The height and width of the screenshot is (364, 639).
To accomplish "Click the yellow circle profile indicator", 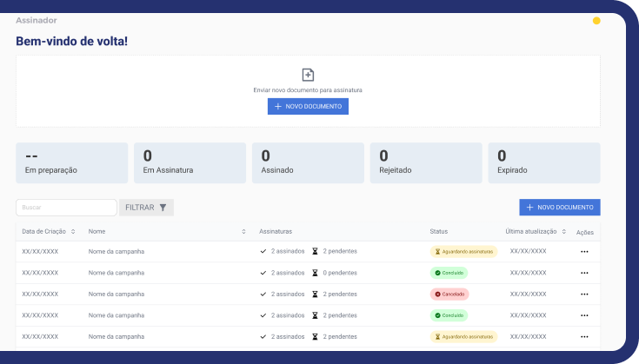I will tap(596, 21).
